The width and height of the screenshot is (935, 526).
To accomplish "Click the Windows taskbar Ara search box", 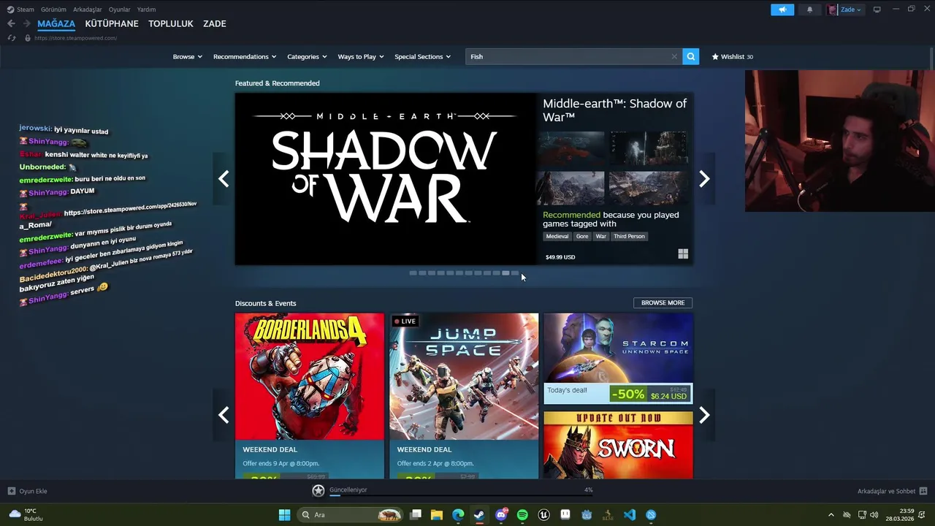I will [x=351, y=515].
